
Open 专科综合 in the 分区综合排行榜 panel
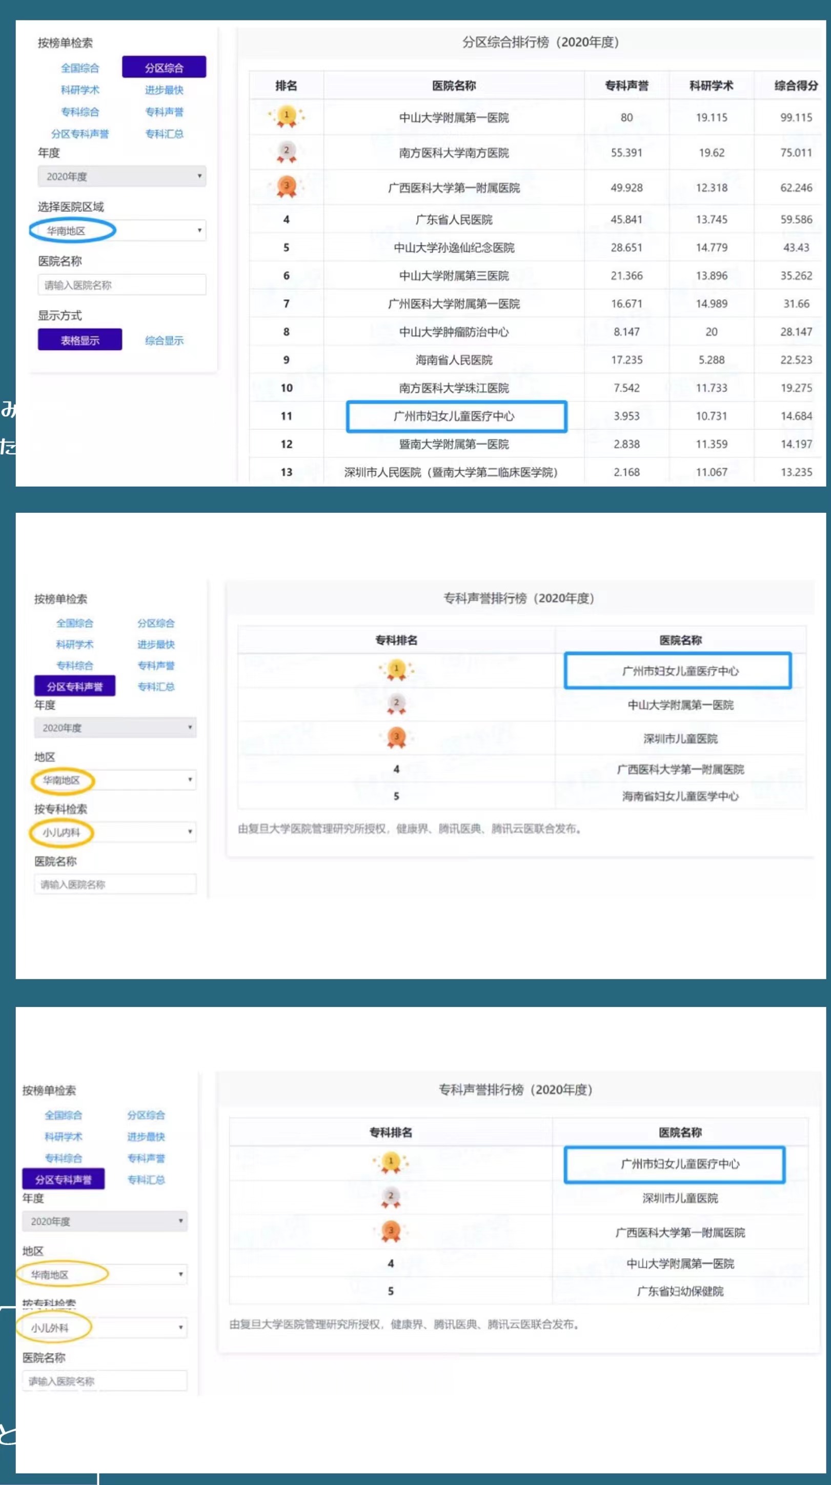tap(80, 112)
